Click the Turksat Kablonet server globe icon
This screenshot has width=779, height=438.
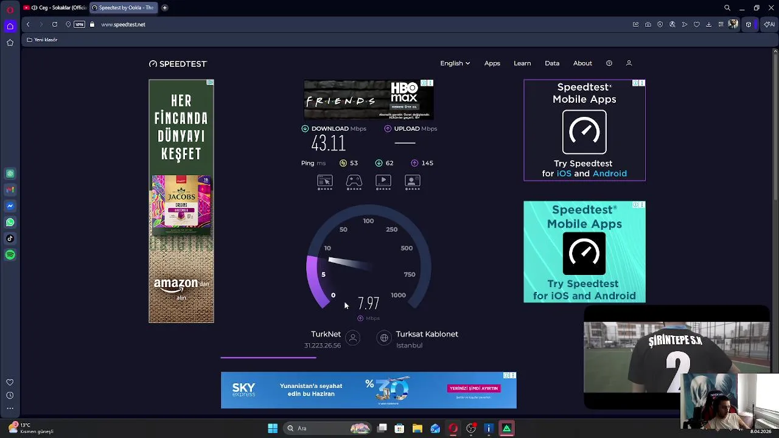(x=384, y=338)
